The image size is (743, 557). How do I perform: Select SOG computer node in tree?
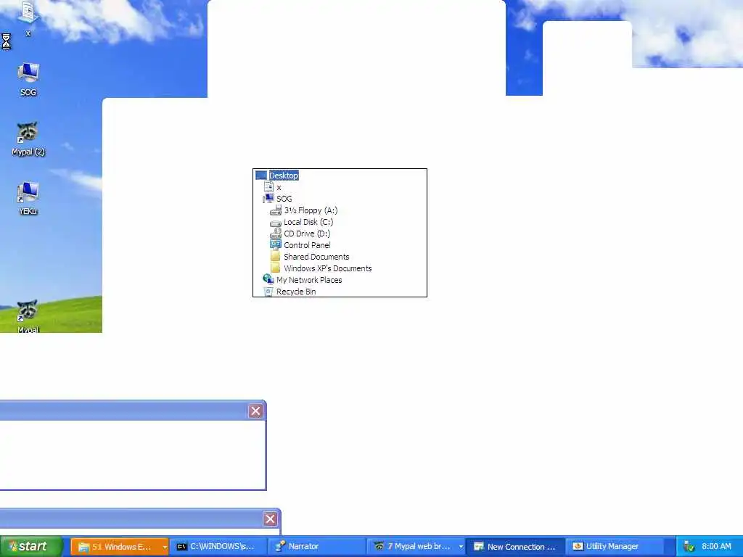tap(284, 199)
